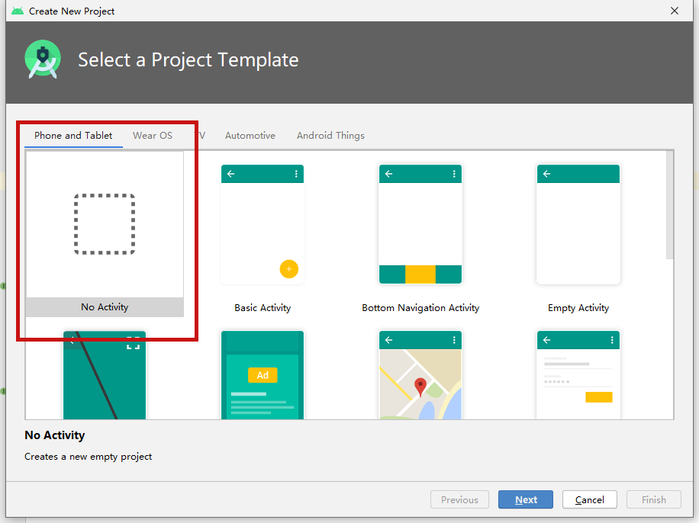Open the Wear OS tab
This screenshot has height=523, width=699.
[153, 136]
